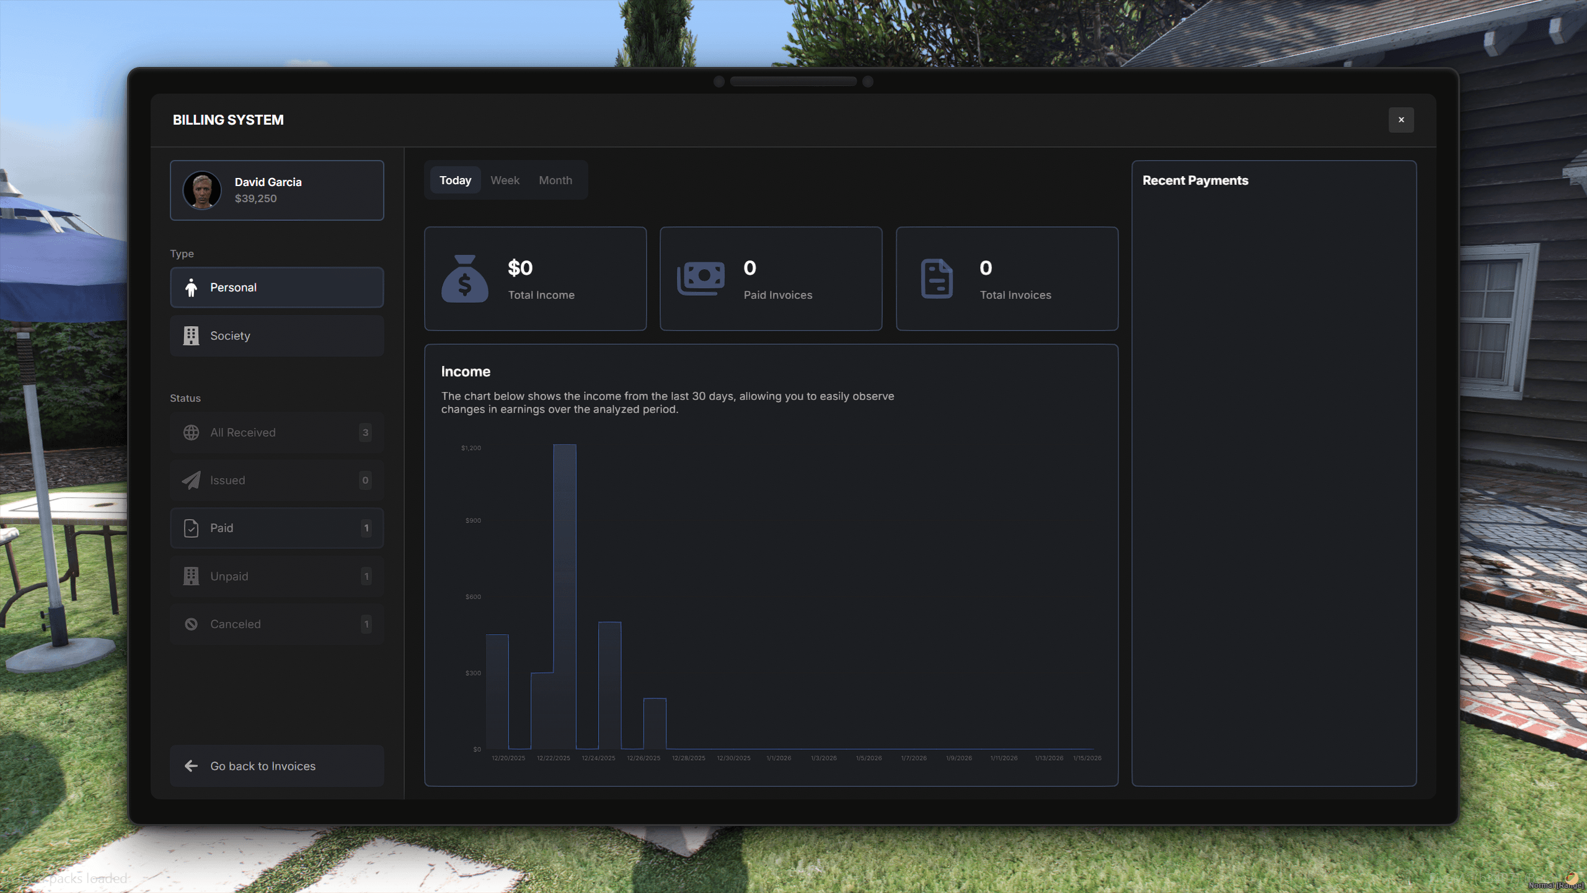Screen dimensions: 1587x893
Task: Click the tallest income chart bar
Action: [x=565, y=597]
